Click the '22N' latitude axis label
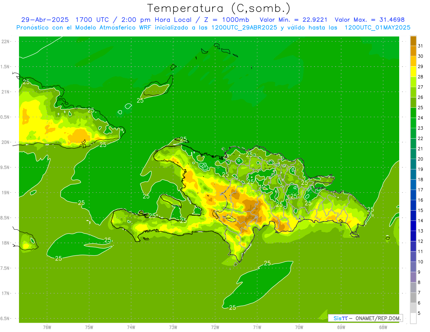Viewport: 430px width, 332px height. pos(5,41)
